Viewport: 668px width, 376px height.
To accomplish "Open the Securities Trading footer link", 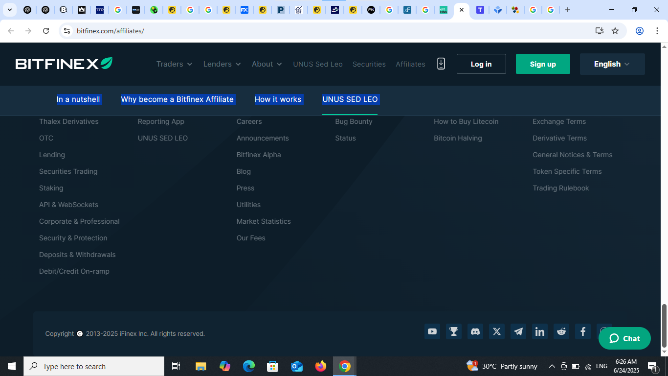I will click(x=68, y=171).
